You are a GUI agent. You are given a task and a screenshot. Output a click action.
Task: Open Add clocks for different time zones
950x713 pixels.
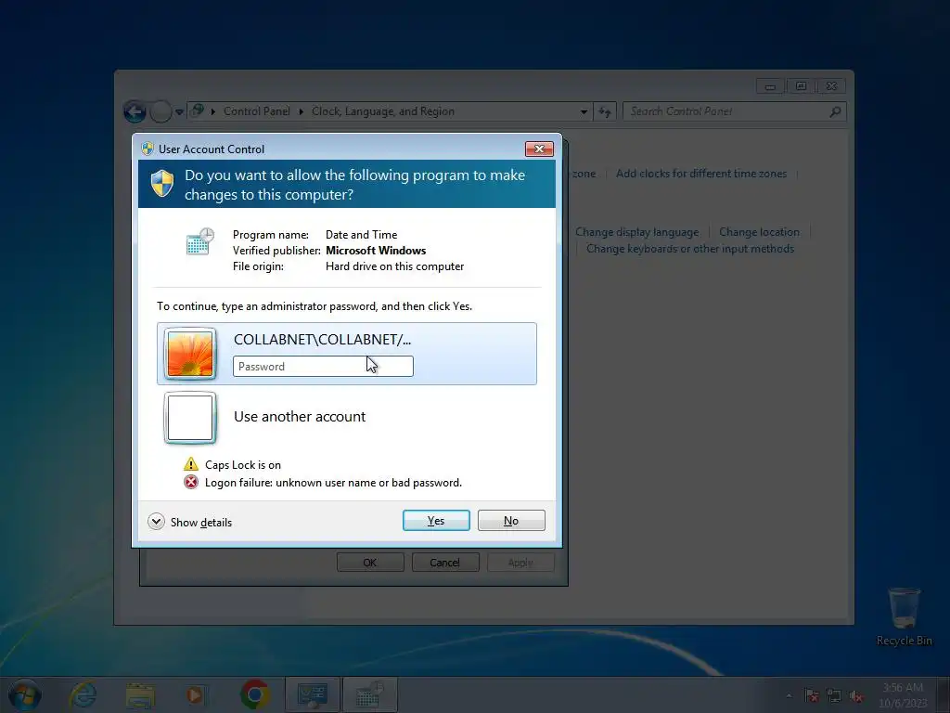click(701, 174)
